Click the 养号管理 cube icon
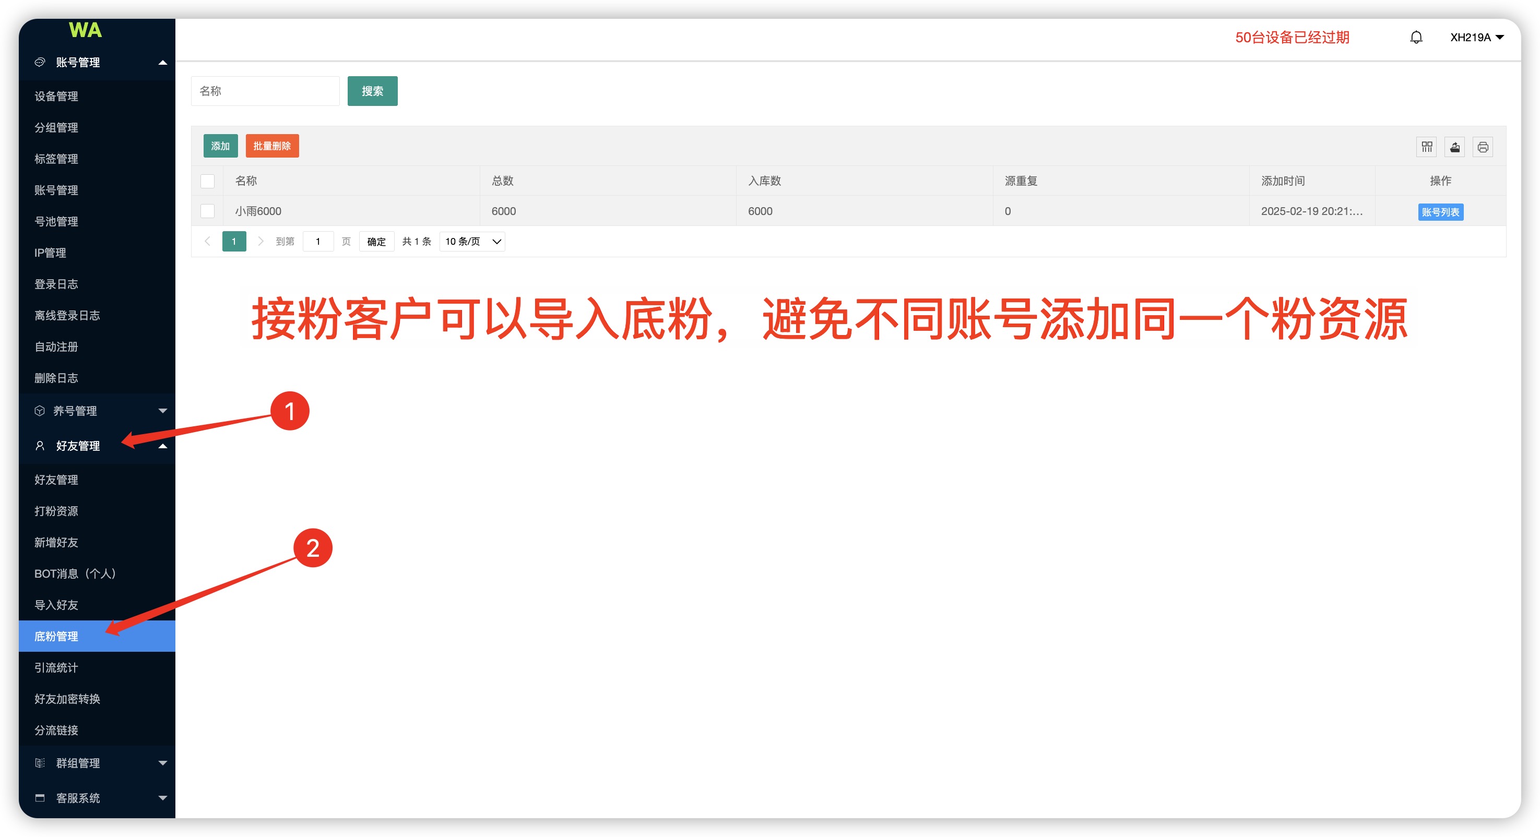Screen dimensions: 1540x837 click(40, 411)
